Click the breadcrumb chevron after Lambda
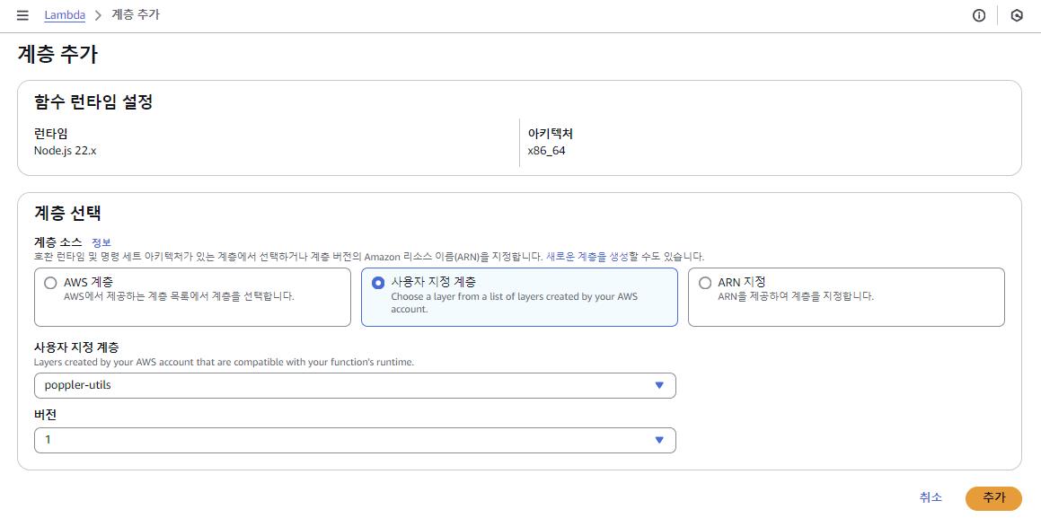Image resolution: width=1041 pixels, height=527 pixels. tap(98, 15)
